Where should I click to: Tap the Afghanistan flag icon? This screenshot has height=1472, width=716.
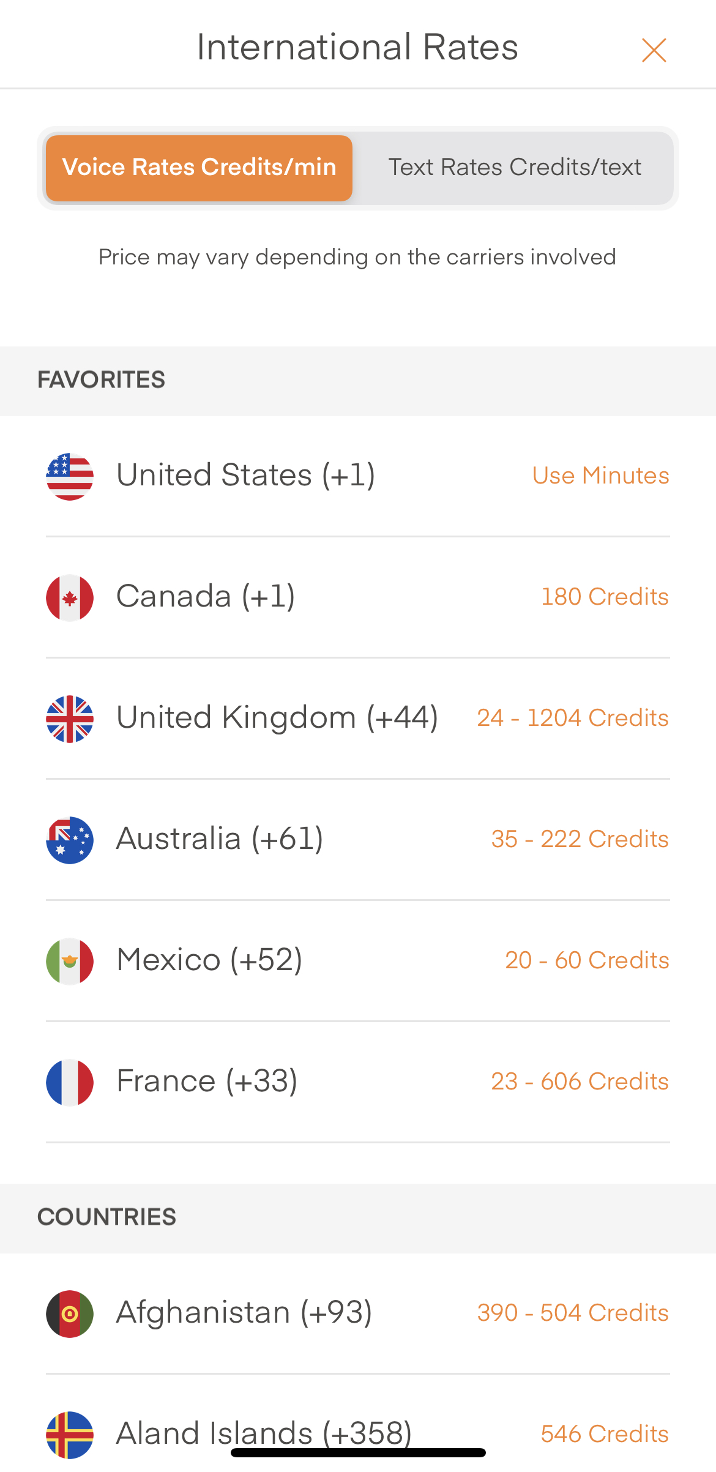point(70,1313)
